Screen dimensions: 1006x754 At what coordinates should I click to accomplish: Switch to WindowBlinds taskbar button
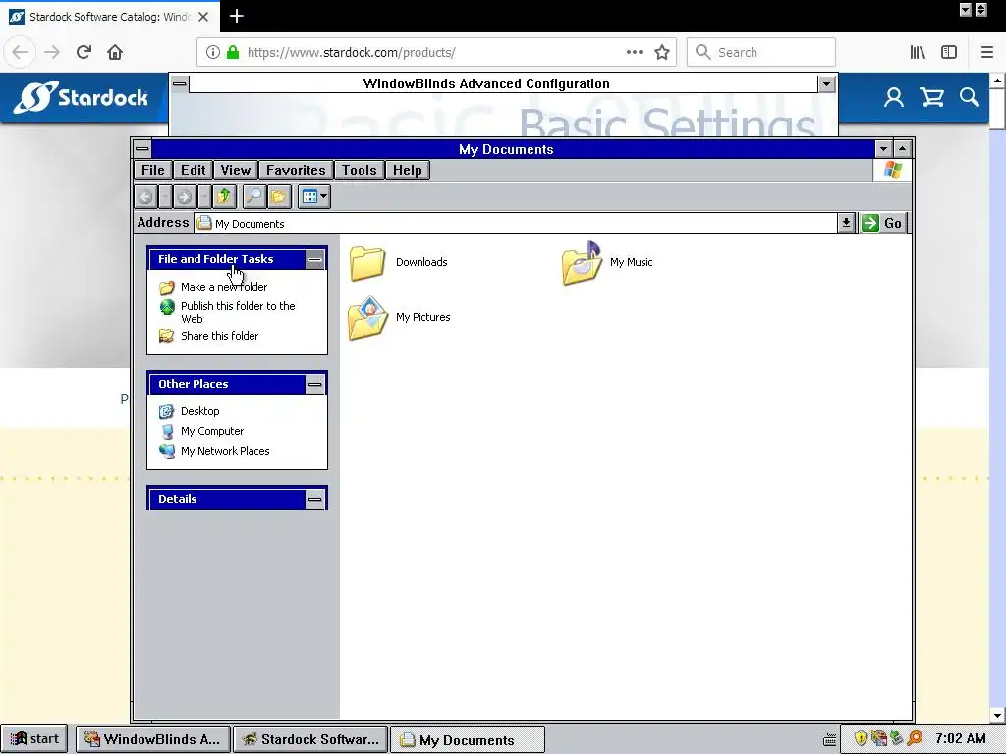[153, 739]
